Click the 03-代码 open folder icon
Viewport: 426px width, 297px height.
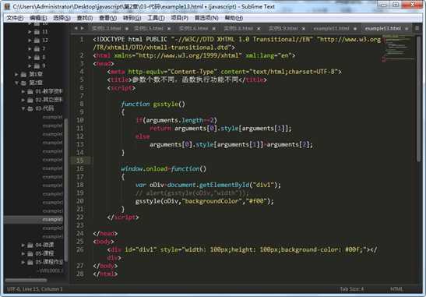pyautogui.click(x=30, y=108)
